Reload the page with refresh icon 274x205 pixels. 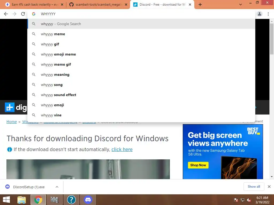(23, 14)
